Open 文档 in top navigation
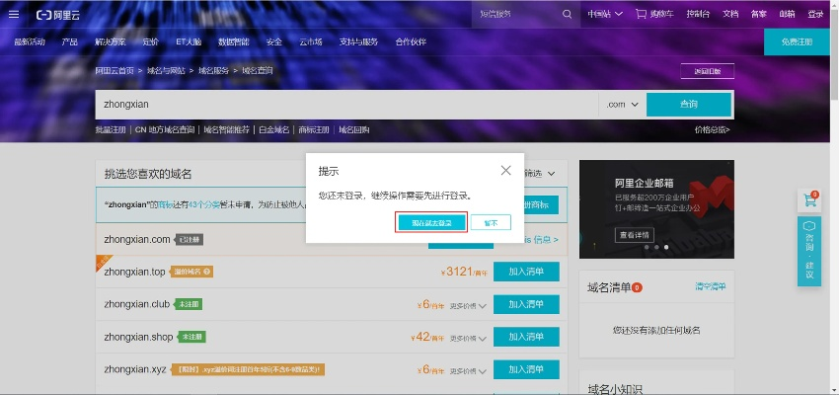 [x=729, y=15]
